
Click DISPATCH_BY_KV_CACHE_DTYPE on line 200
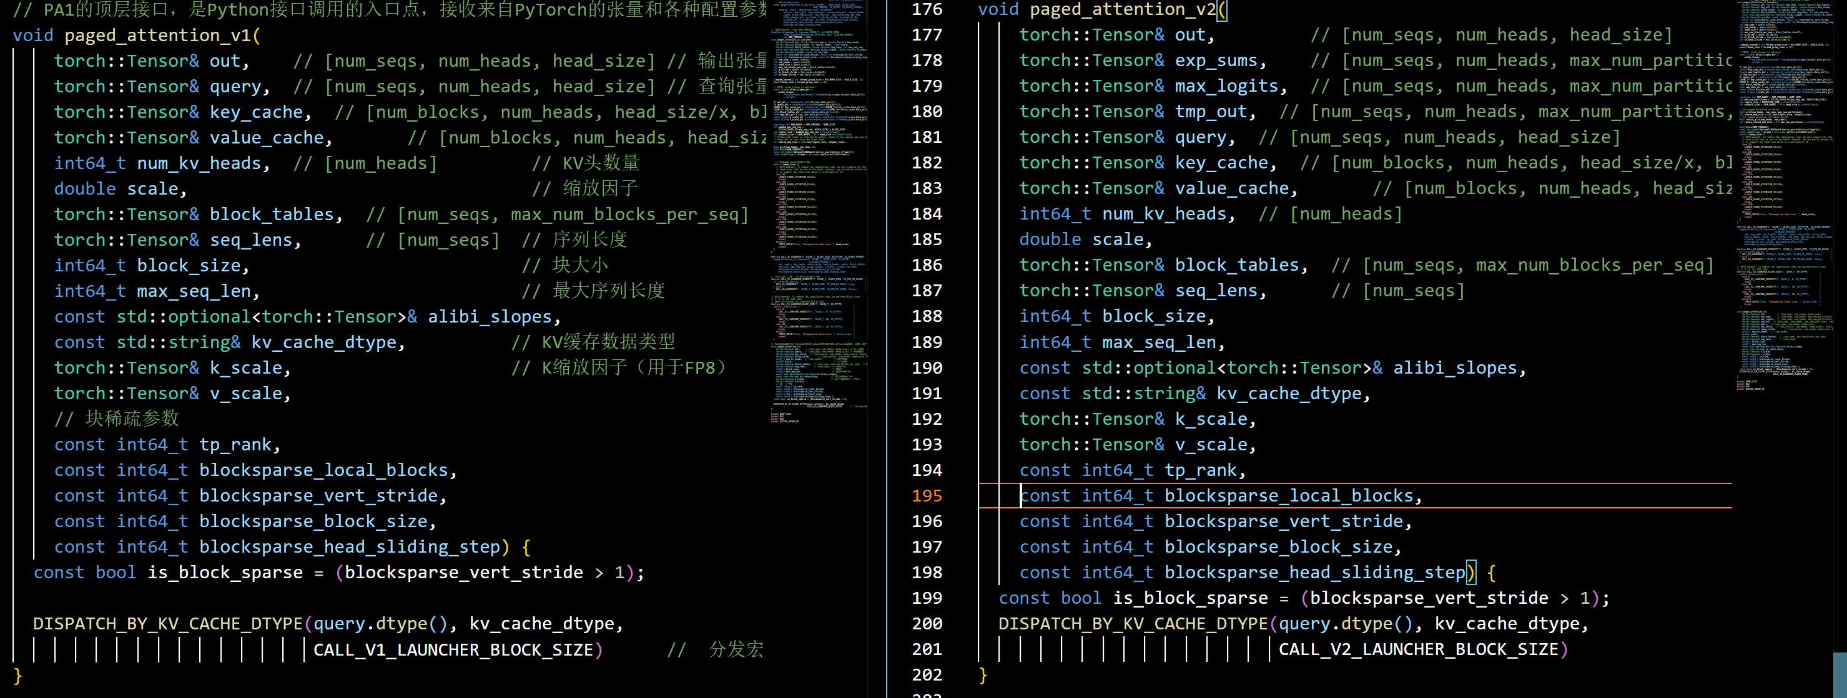pyautogui.click(x=1133, y=624)
